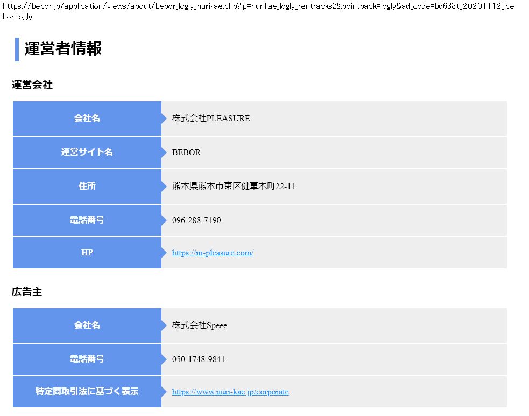
Task: Click the 運営者情報 main heading
Action: pos(63,49)
